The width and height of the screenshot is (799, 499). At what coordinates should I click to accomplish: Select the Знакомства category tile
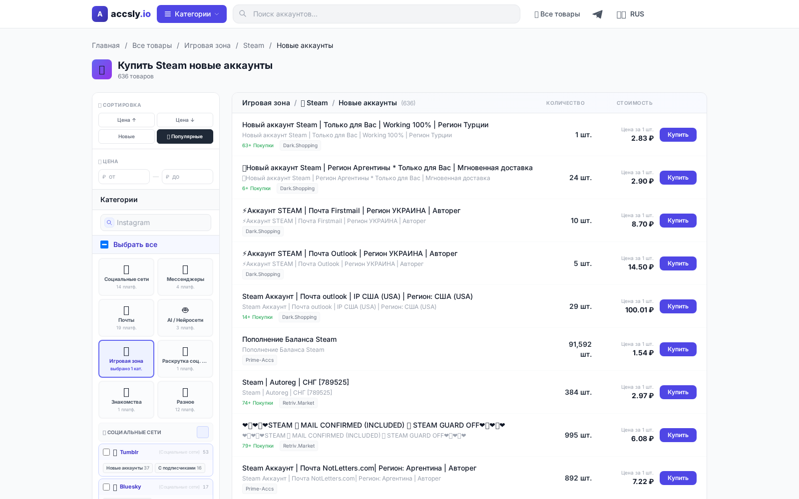126,400
